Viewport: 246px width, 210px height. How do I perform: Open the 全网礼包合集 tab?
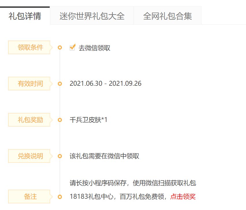pos(167,16)
